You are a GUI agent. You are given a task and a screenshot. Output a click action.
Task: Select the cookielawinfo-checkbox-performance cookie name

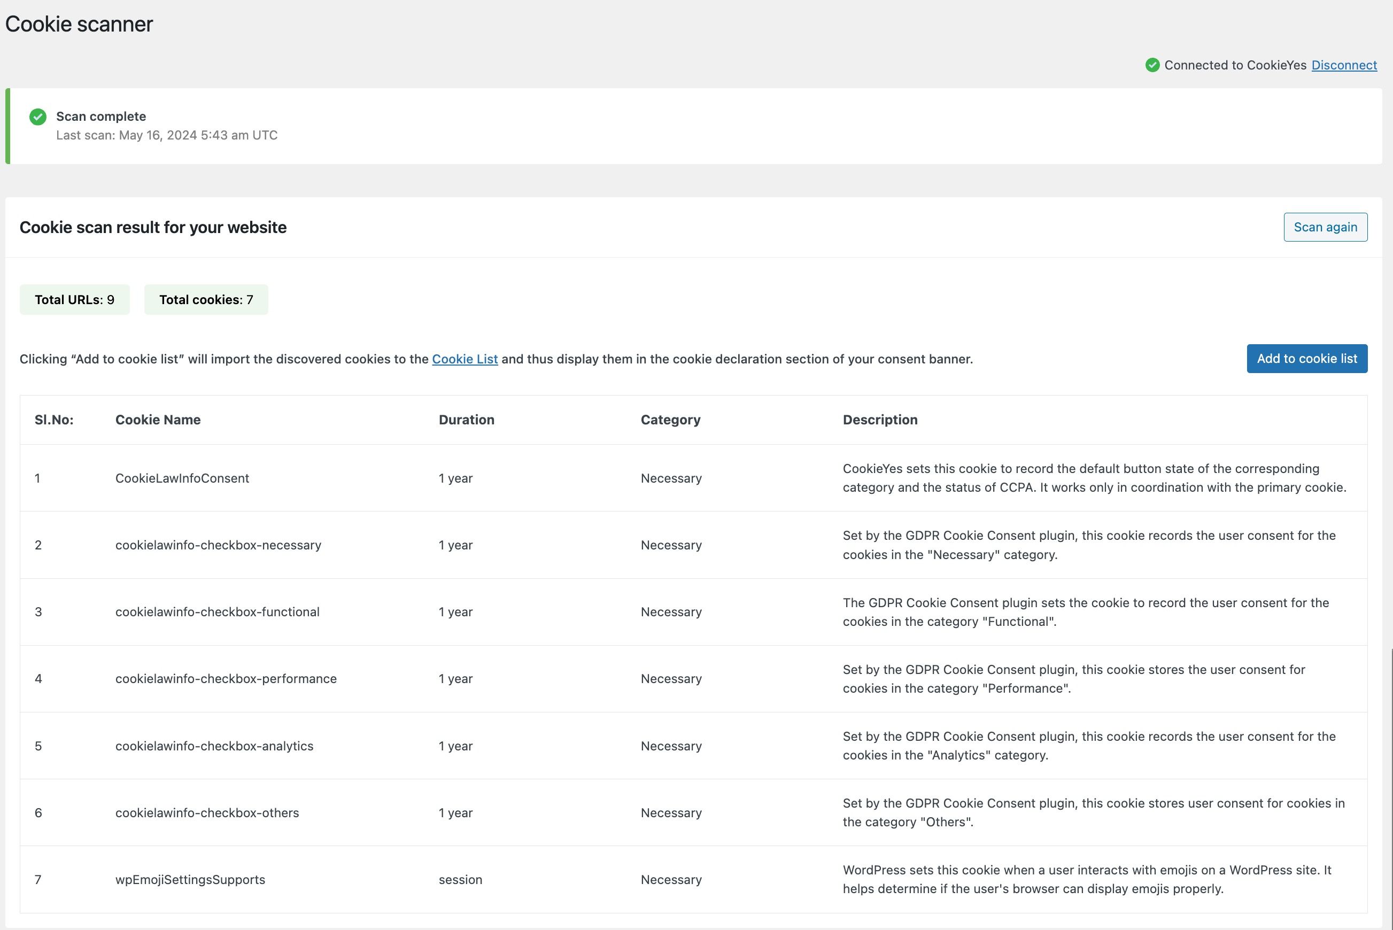click(226, 678)
